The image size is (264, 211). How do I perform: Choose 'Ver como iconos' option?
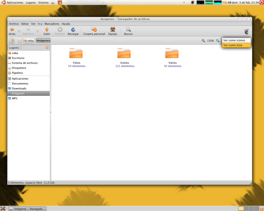[x=234, y=40]
